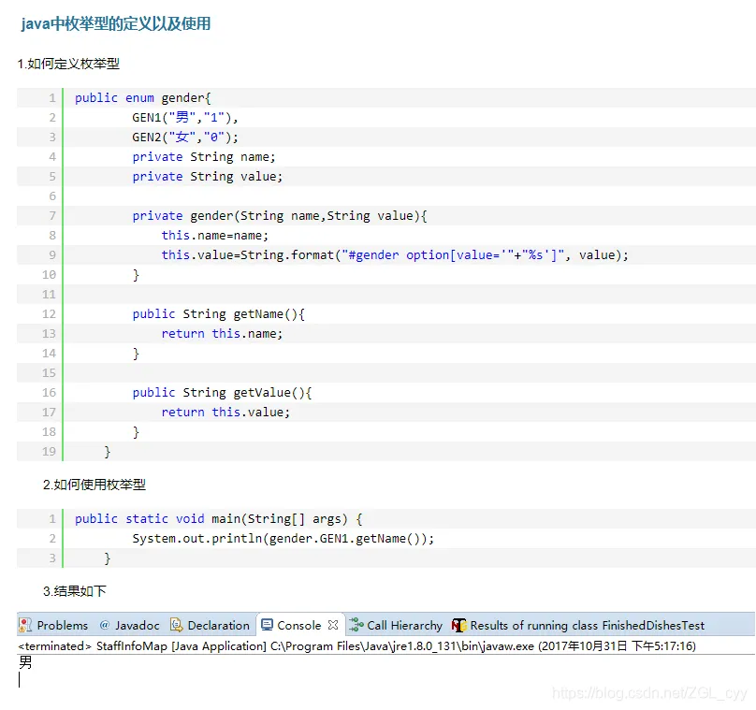Click code line GEN1("男","1"),

185,118
